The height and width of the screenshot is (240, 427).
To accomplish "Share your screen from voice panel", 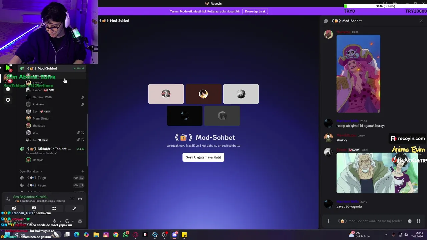I will click(x=34, y=208).
